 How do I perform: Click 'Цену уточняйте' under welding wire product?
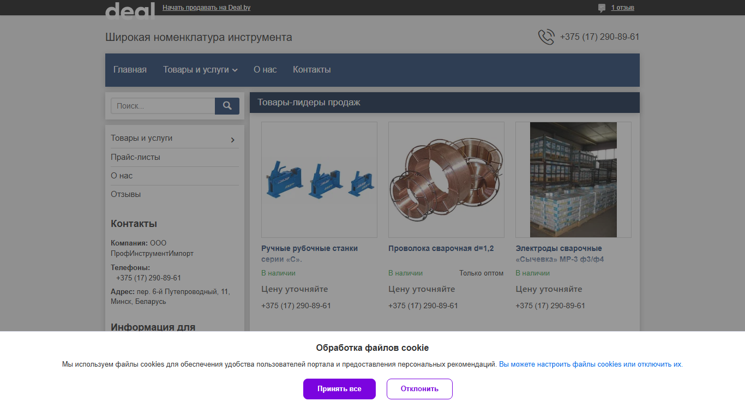point(422,289)
